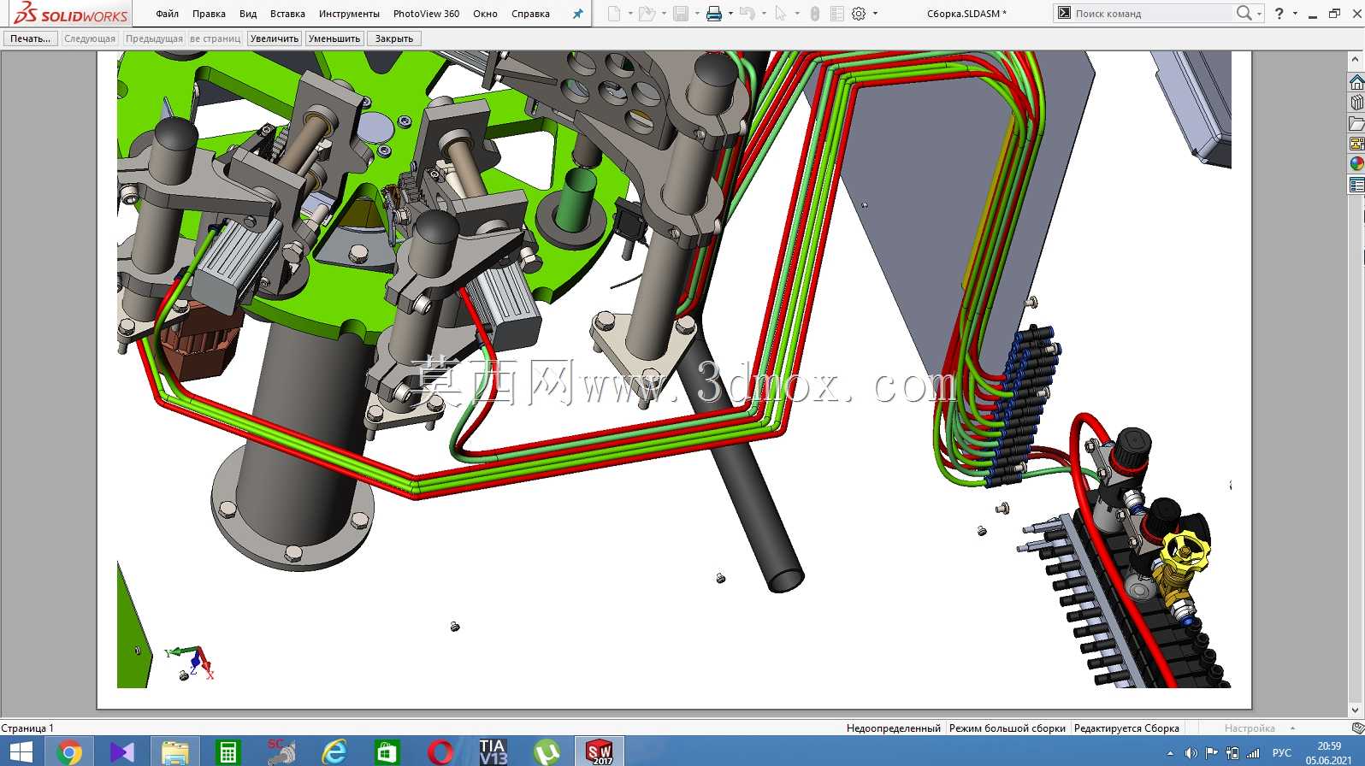Screen dimensions: 1365x766
Task: Click the Windows Start button
Action: pyautogui.click(x=20, y=751)
